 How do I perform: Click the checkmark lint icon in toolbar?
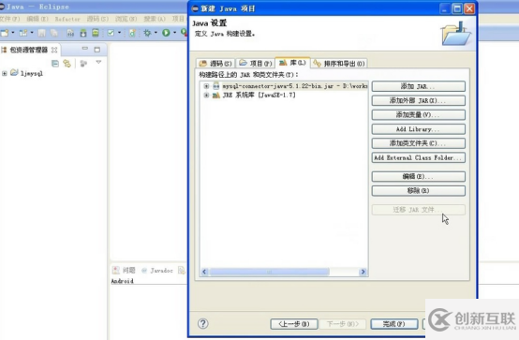point(111,33)
